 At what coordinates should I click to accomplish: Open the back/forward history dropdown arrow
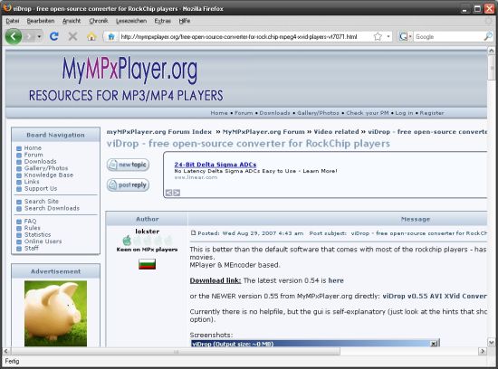coord(39,37)
